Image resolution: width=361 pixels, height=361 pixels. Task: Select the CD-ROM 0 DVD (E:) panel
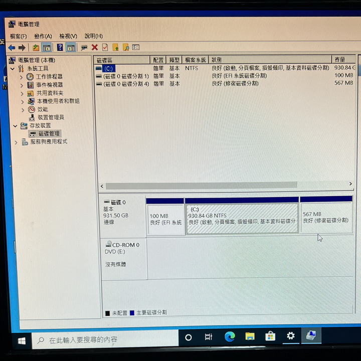(124, 259)
